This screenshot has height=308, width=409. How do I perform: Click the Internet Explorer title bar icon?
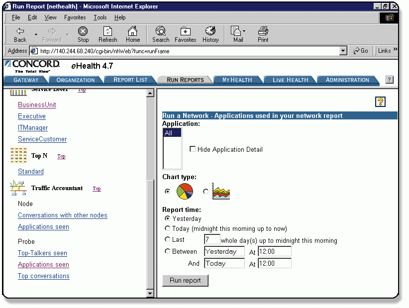[7, 6]
